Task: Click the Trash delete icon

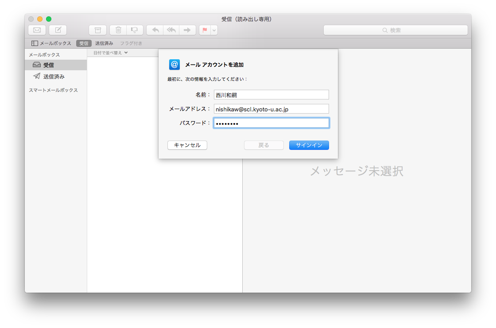Action: tap(118, 30)
